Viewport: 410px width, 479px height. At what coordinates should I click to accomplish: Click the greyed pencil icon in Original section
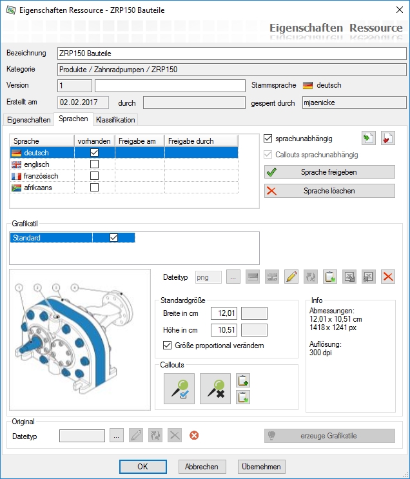click(x=136, y=435)
